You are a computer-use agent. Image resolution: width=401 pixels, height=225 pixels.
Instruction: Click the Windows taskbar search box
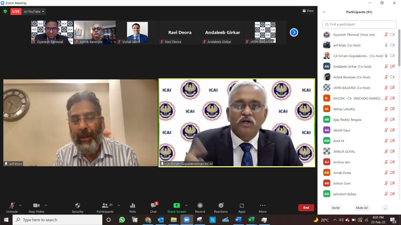click(x=57, y=220)
